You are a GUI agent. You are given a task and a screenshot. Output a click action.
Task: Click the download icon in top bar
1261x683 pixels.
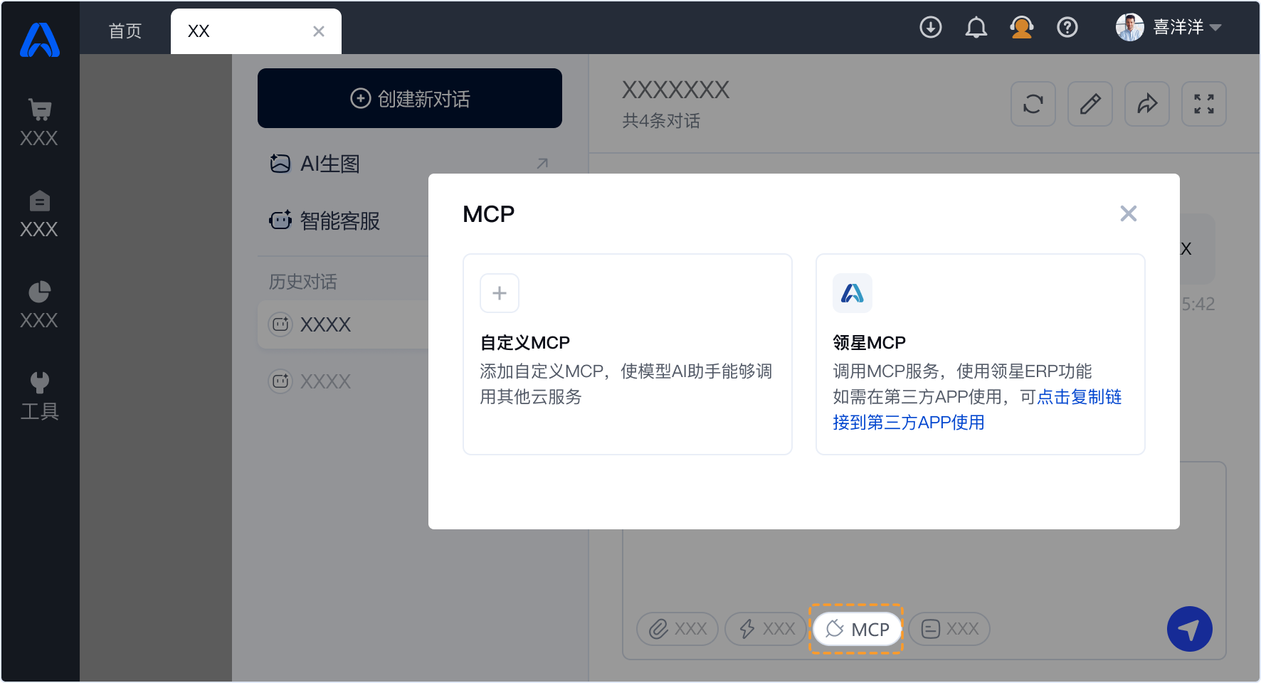[x=931, y=27]
